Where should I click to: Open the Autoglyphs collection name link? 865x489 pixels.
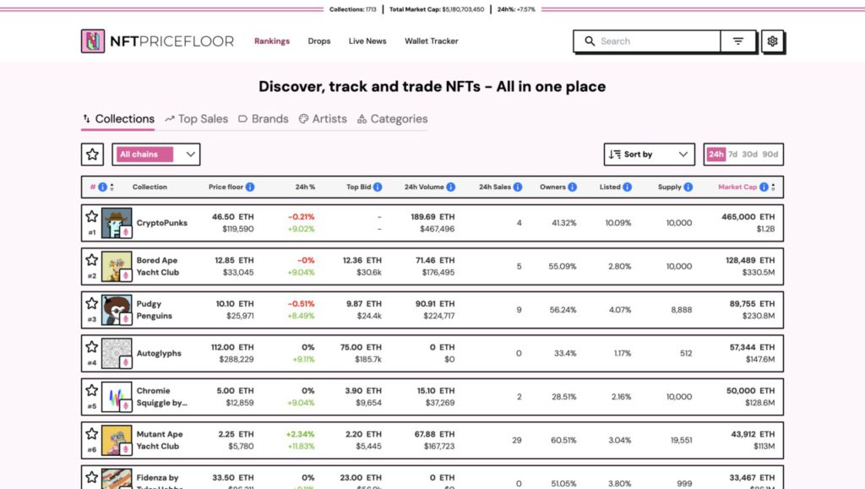pos(159,353)
